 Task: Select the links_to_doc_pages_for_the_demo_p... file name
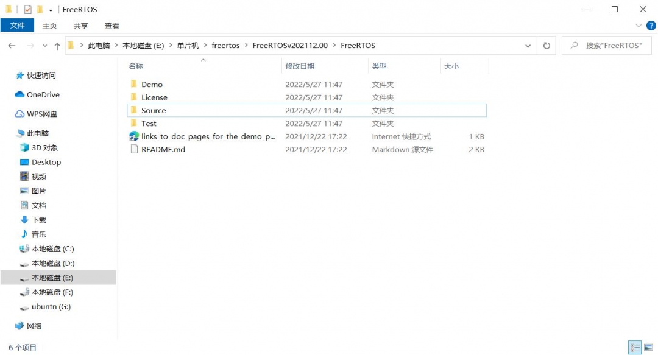pyautogui.click(x=208, y=136)
